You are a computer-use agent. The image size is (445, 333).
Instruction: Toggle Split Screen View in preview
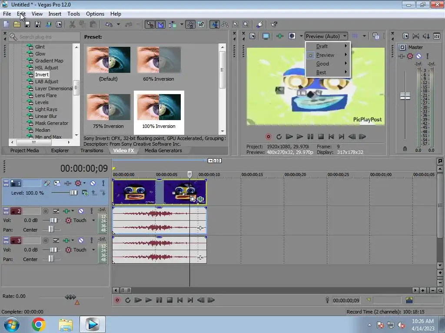pyautogui.click(x=292, y=36)
